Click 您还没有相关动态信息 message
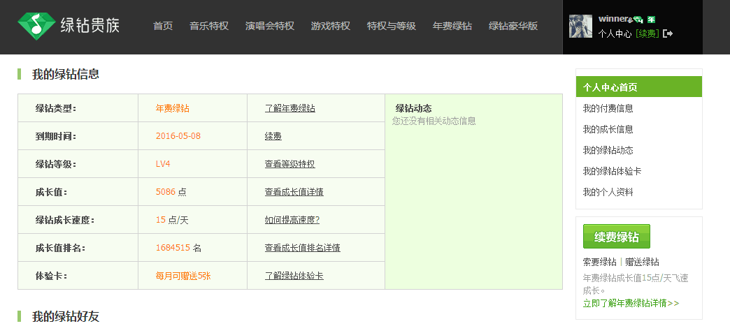Screen dimensions: 730x326 click(434, 121)
